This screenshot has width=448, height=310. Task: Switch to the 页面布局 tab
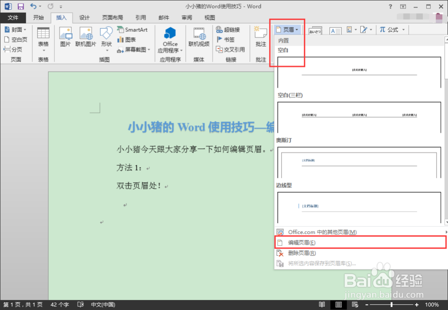click(112, 18)
